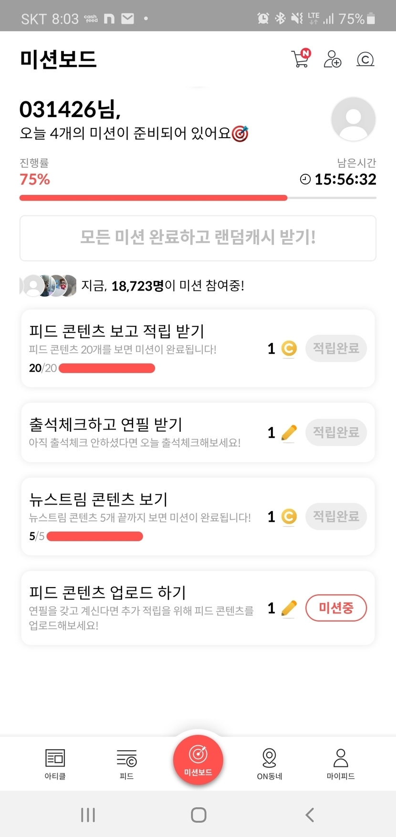Tap 적립완료 for 뉴스트림 콘텐츠 보기
396x837 pixels.
coord(336,516)
